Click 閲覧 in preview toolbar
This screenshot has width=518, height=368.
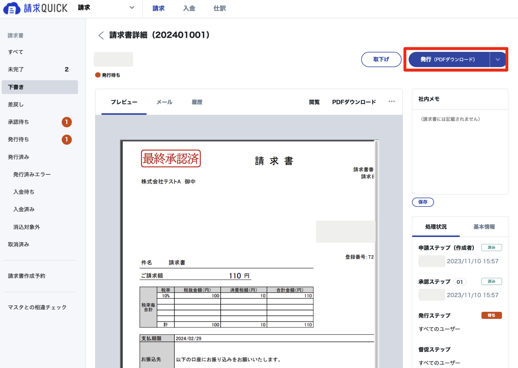click(x=314, y=102)
